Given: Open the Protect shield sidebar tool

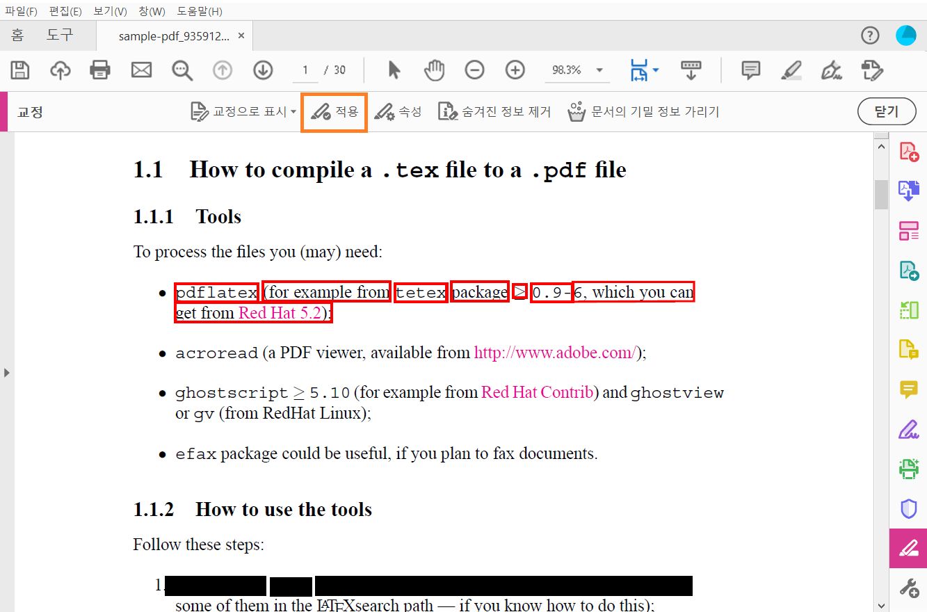Looking at the screenshot, I should (909, 508).
